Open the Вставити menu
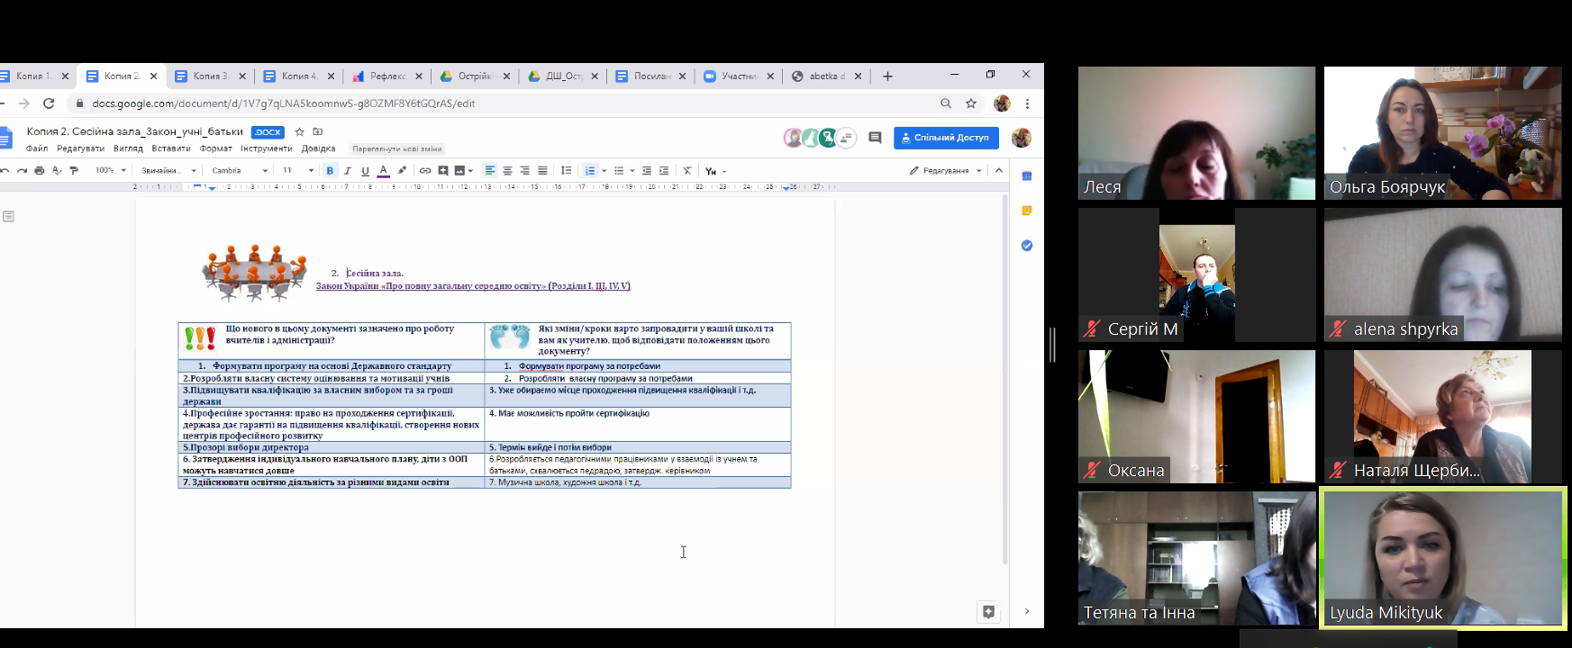The height and width of the screenshot is (648, 1572). tap(171, 148)
